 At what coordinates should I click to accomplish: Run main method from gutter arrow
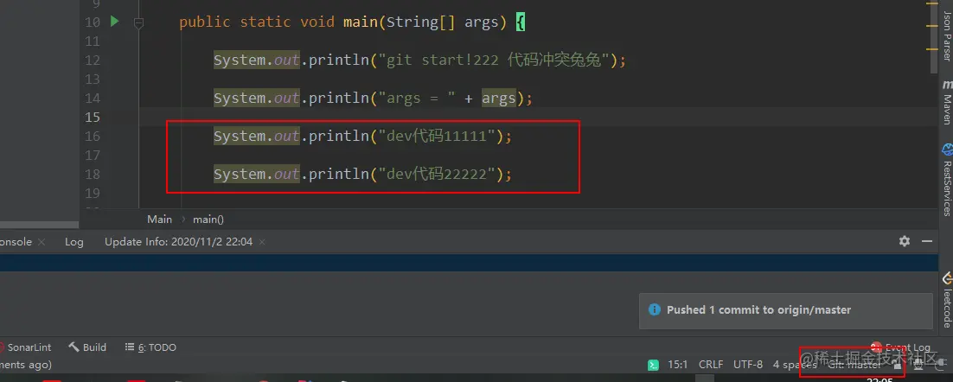point(114,22)
